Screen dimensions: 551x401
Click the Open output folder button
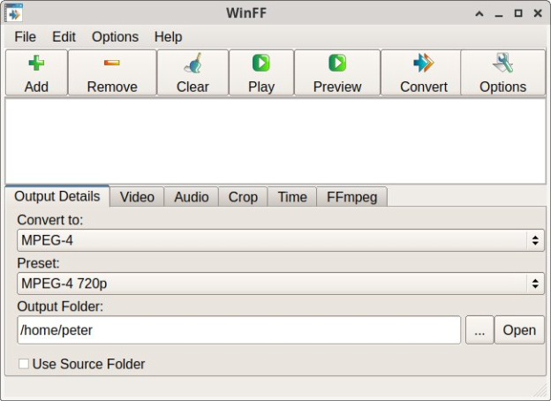[x=519, y=330]
